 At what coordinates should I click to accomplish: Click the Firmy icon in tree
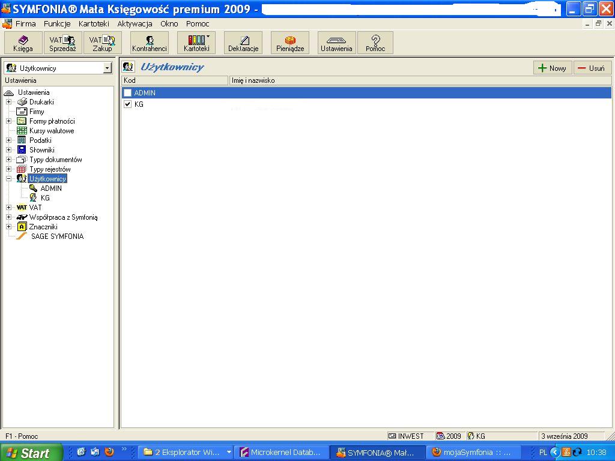[x=22, y=111]
